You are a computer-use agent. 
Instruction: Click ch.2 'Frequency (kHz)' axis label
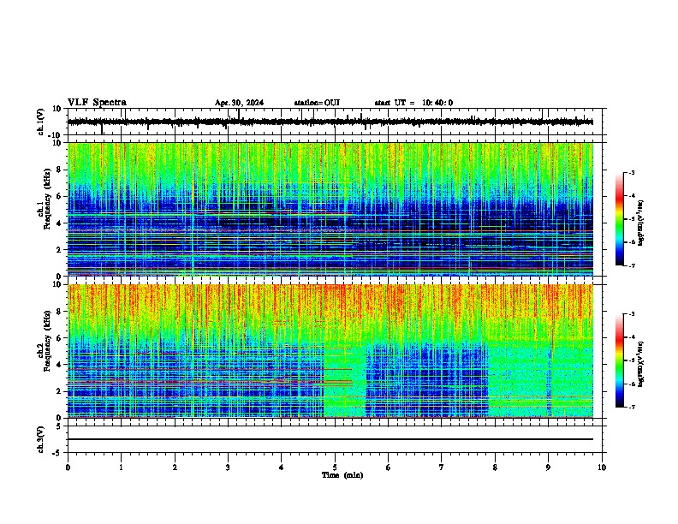coord(47,341)
